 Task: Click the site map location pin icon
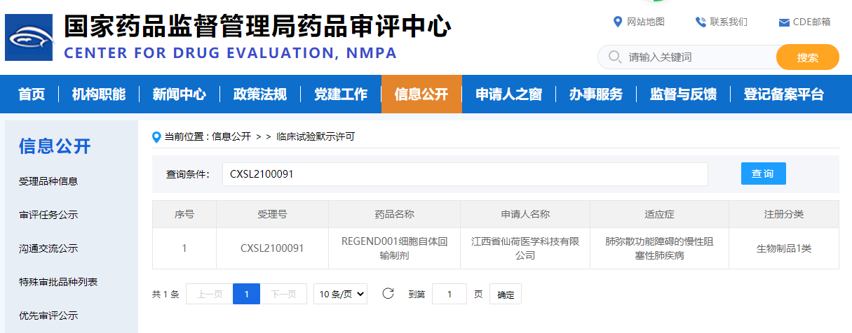(x=617, y=22)
